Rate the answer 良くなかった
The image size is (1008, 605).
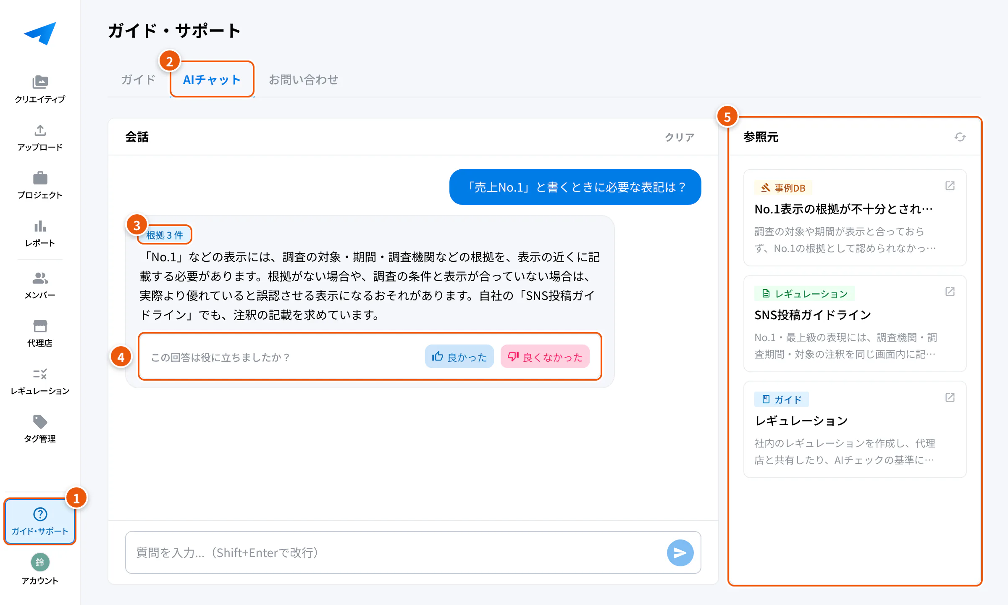click(545, 357)
